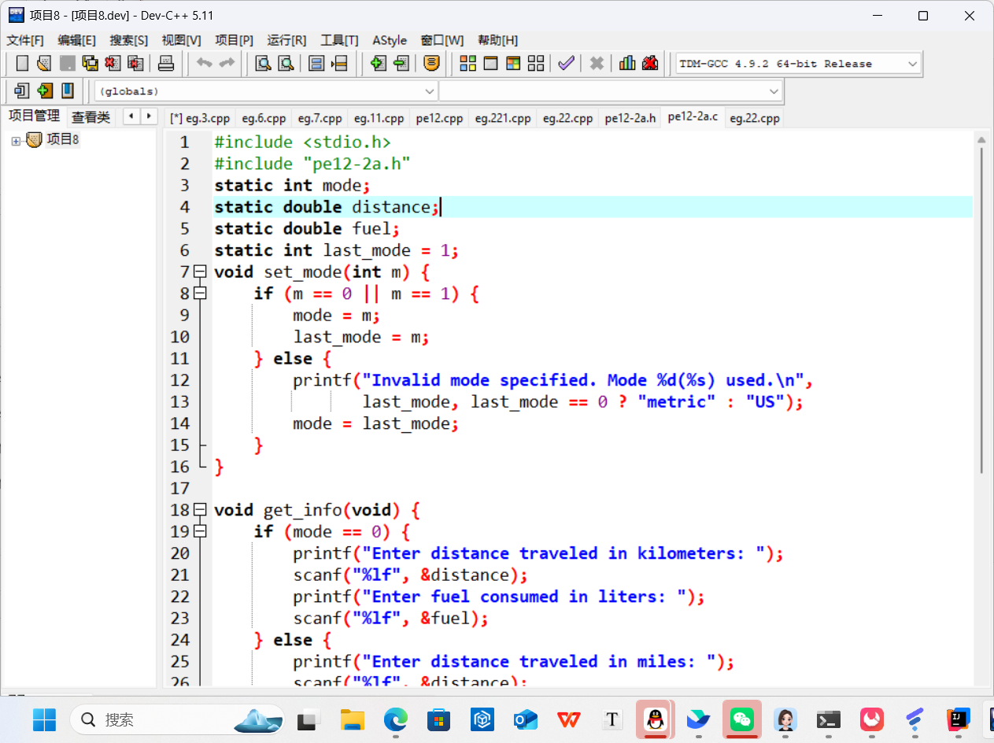The image size is (994, 743).
Task: Click the Open file toolbar icon
Action: tap(45, 64)
